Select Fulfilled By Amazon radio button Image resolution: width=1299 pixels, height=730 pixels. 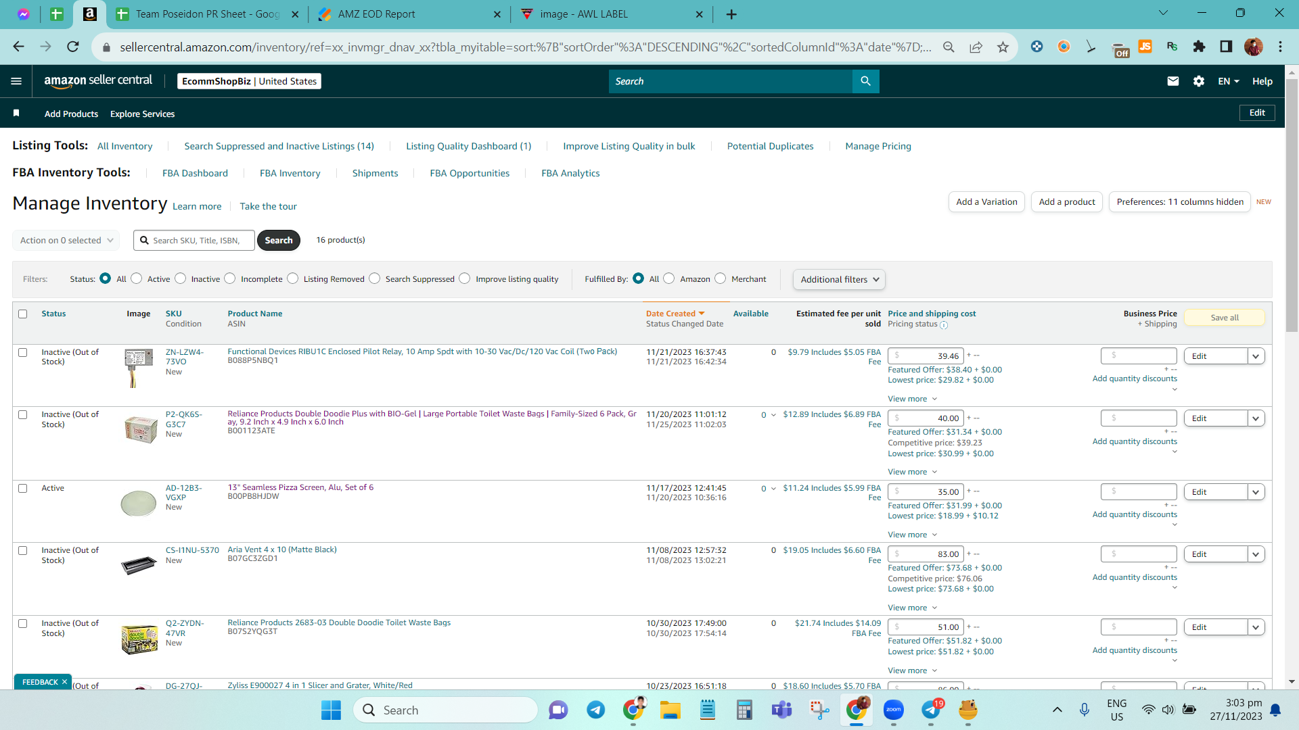(x=669, y=278)
